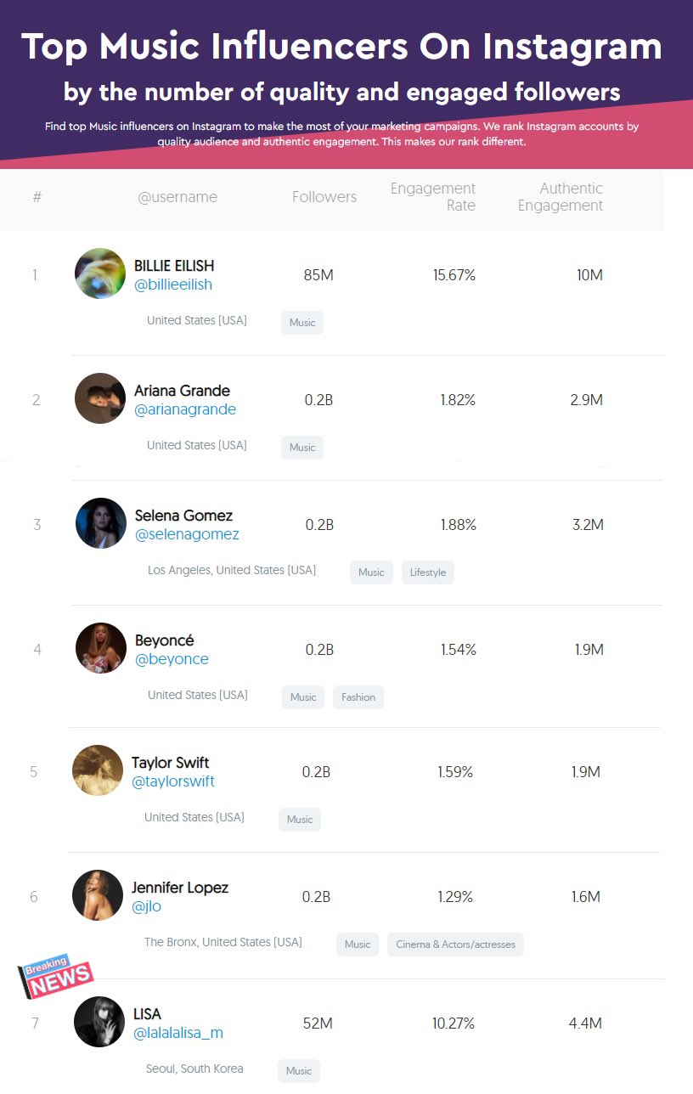
Task: Open LISA's profile avatar
Action: (x=99, y=1022)
